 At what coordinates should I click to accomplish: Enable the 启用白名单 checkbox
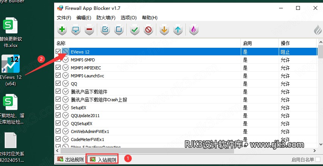[318, 160]
